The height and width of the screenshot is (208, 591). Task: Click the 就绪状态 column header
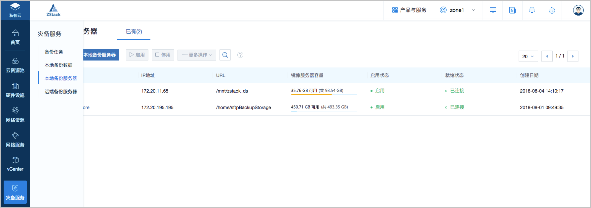[454, 75]
